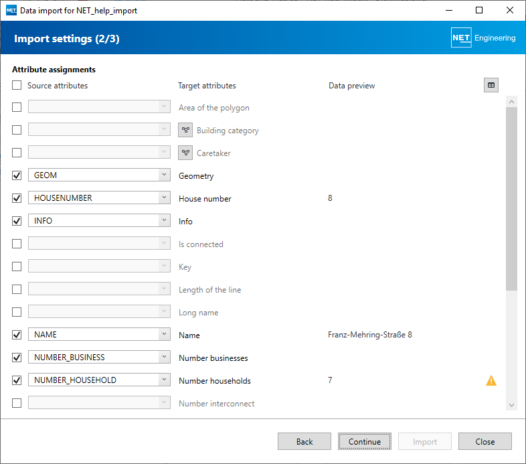Open the data preview table icon
Viewport: 526px width, 464px height.
pyautogui.click(x=491, y=85)
